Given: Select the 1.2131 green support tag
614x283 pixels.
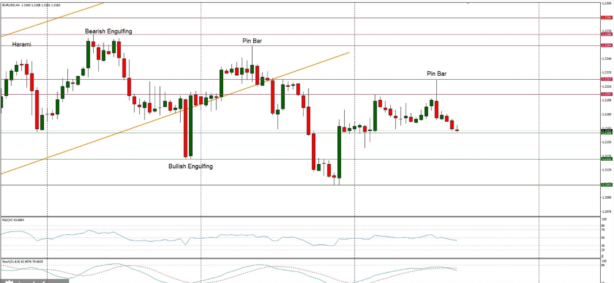Looking at the screenshot, I should (606, 159).
